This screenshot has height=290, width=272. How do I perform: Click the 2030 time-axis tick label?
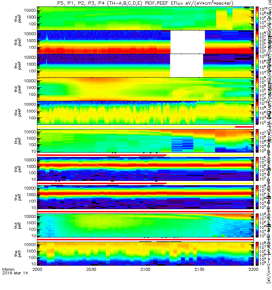[x=91, y=269]
